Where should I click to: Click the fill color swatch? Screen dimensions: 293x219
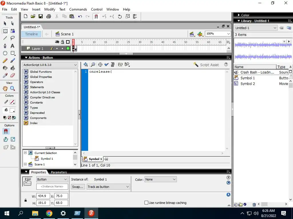[x=12, y=110]
